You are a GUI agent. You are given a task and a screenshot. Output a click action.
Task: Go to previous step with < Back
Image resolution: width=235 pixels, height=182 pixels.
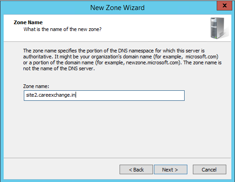136,169
